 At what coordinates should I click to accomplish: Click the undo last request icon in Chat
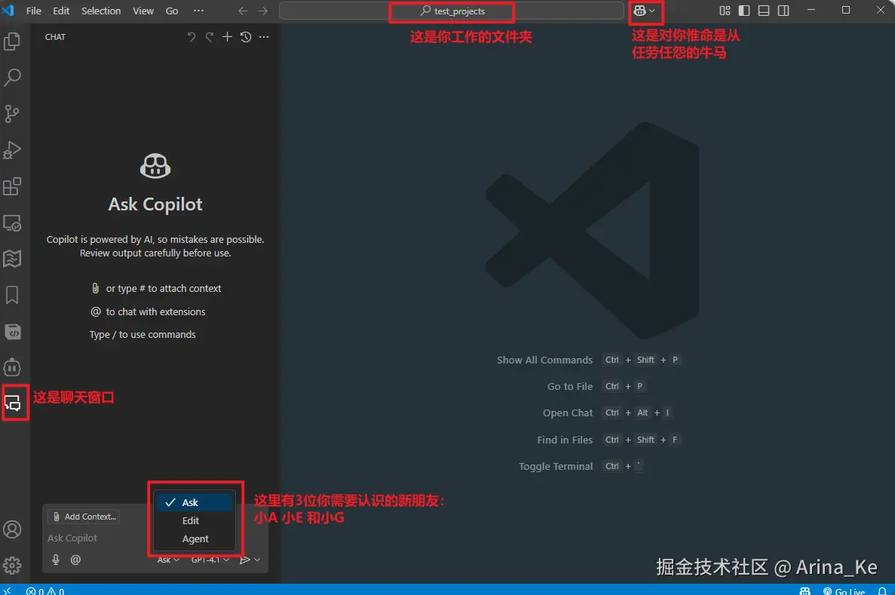192,37
